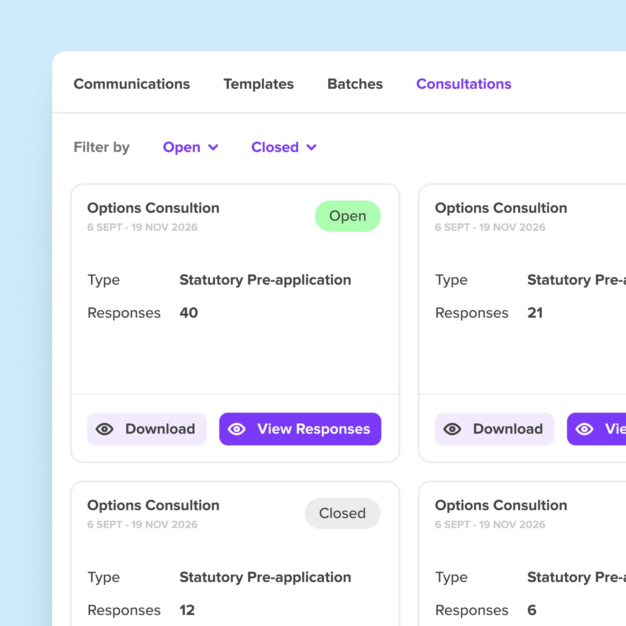Expand the Open filter dropdown
Image resolution: width=626 pixels, height=626 pixels.
[191, 147]
